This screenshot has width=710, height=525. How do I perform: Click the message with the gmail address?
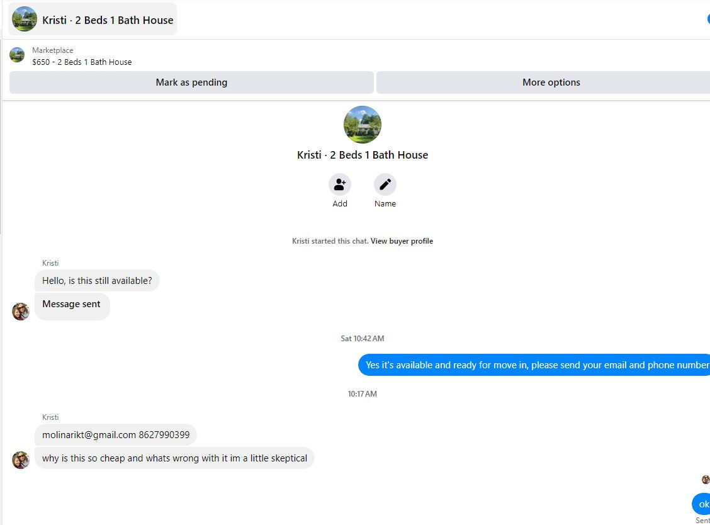coord(116,435)
